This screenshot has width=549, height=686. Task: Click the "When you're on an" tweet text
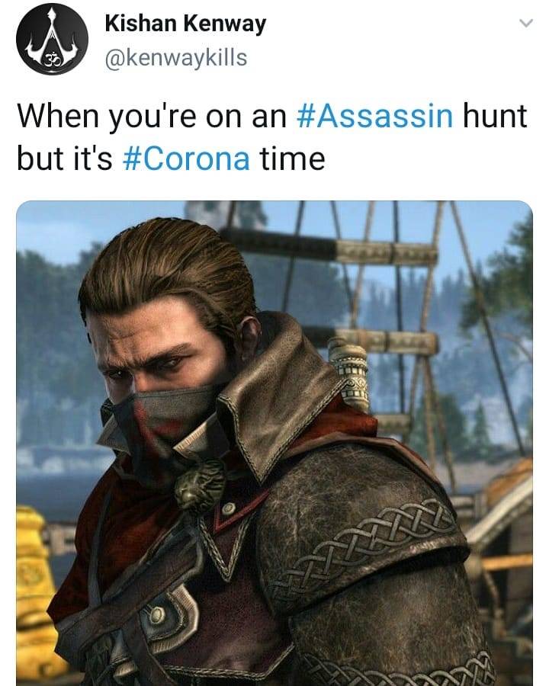[x=152, y=117]
